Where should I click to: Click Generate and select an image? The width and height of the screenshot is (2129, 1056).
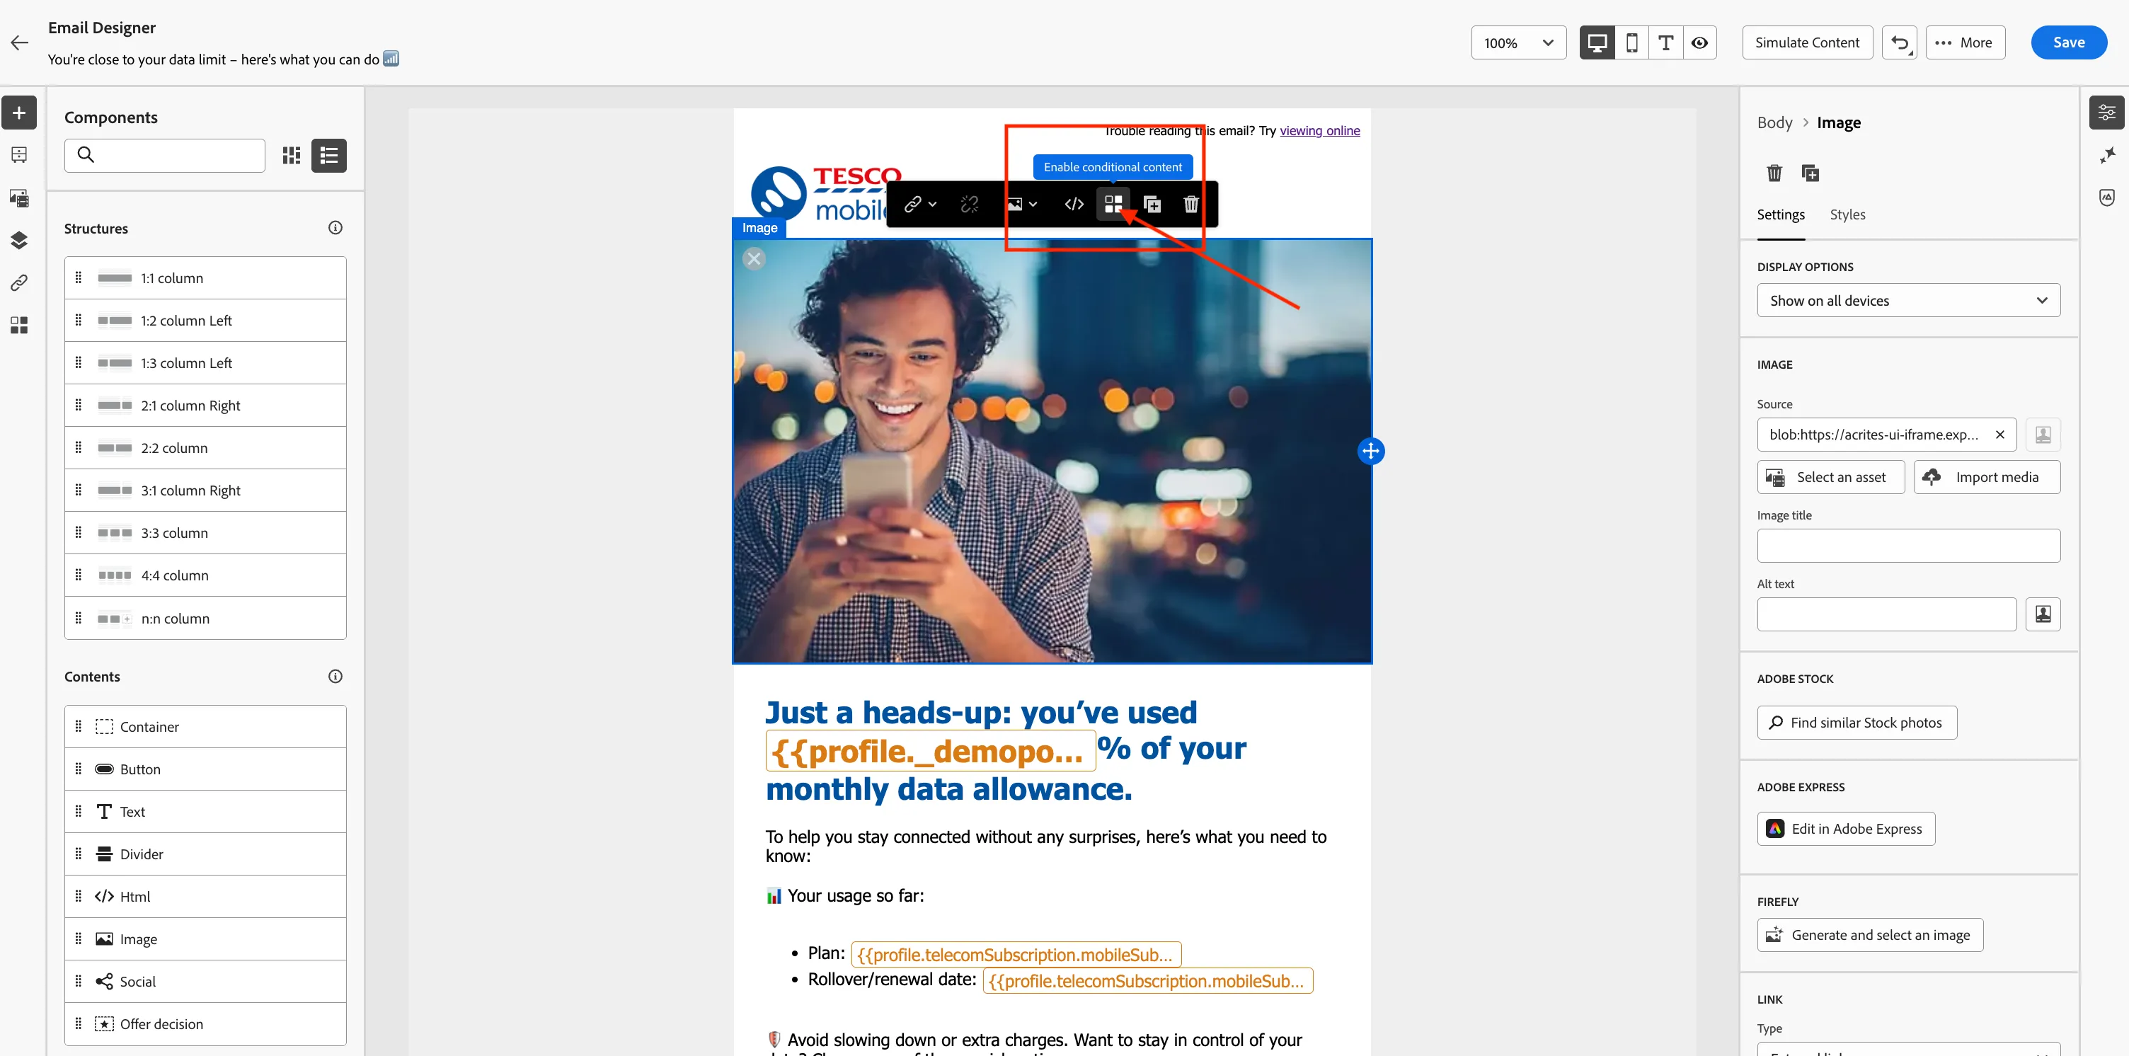(x=1869, y=936)
